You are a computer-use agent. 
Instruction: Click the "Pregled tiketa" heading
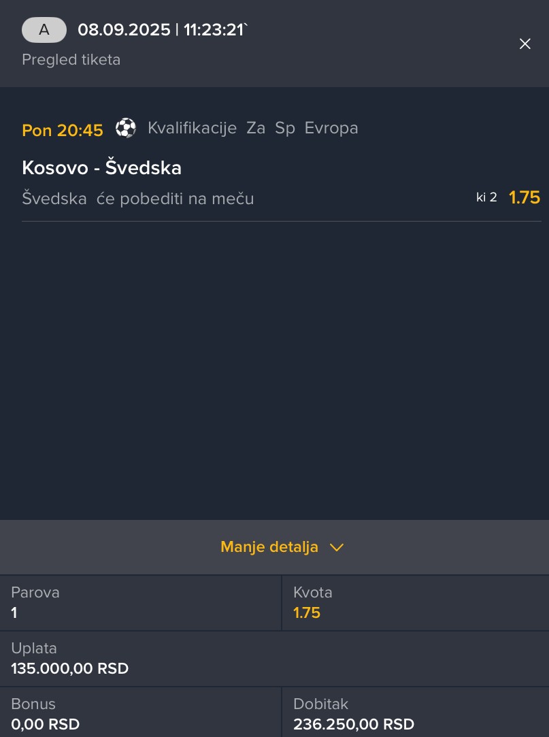click(x=71, y=60)
